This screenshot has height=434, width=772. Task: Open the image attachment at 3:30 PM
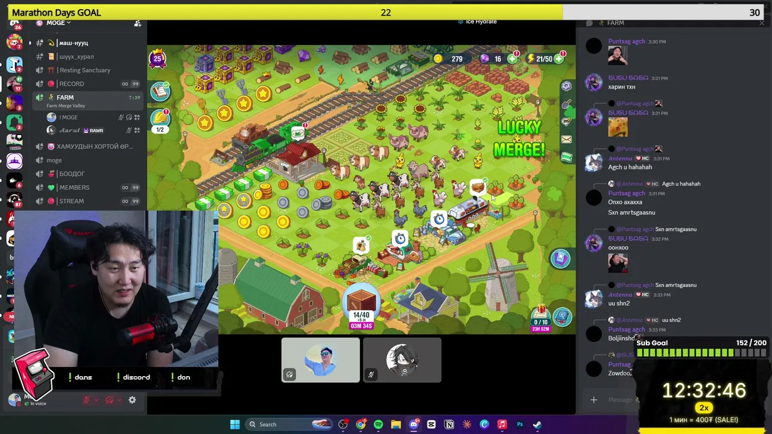618,55
